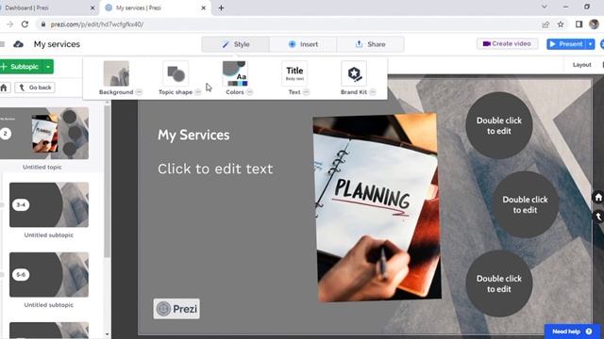Click the back arrow icon at canvas right edge
The height and width of the screenshot is (339, 604).
tap(598, 217)
